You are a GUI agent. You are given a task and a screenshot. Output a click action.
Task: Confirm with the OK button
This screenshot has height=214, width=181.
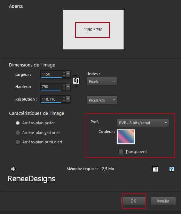133,201
